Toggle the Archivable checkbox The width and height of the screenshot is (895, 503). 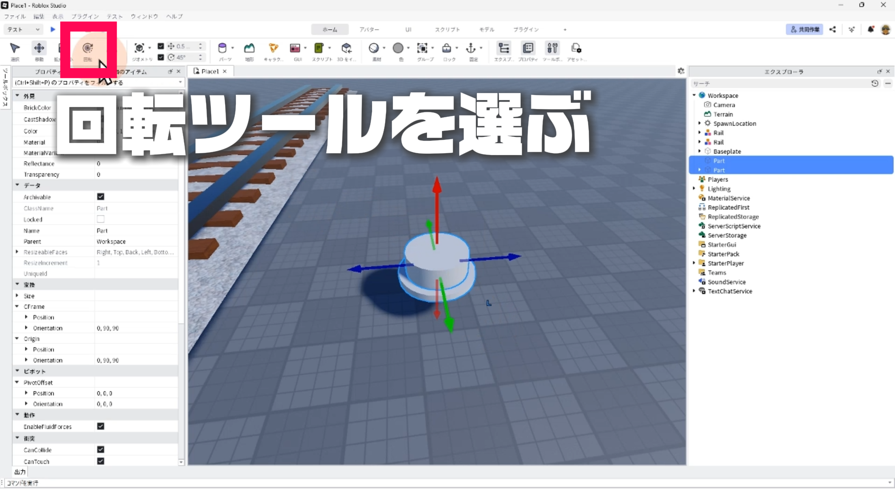coord(101,197)
